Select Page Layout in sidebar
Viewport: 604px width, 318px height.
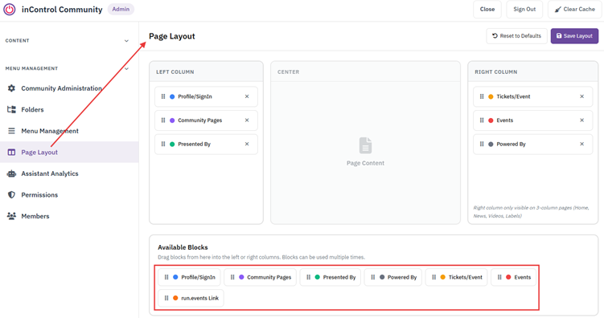pos(69,153)
